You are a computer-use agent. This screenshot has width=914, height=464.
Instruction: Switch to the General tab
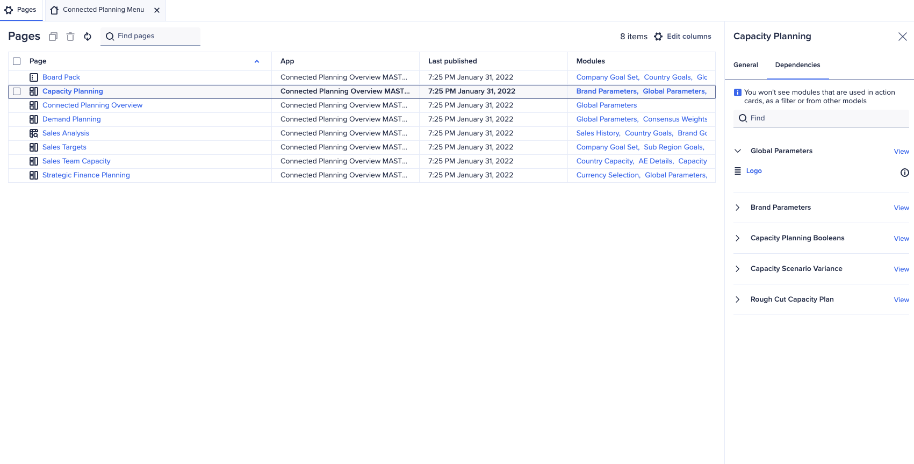coord(745,65)
